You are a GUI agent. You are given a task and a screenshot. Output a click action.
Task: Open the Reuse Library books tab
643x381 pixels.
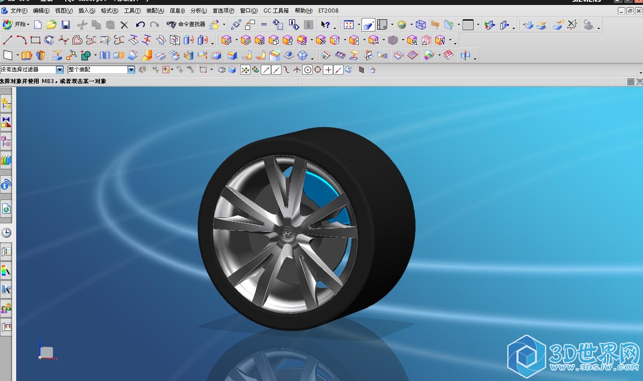click(x=6, y=160)
